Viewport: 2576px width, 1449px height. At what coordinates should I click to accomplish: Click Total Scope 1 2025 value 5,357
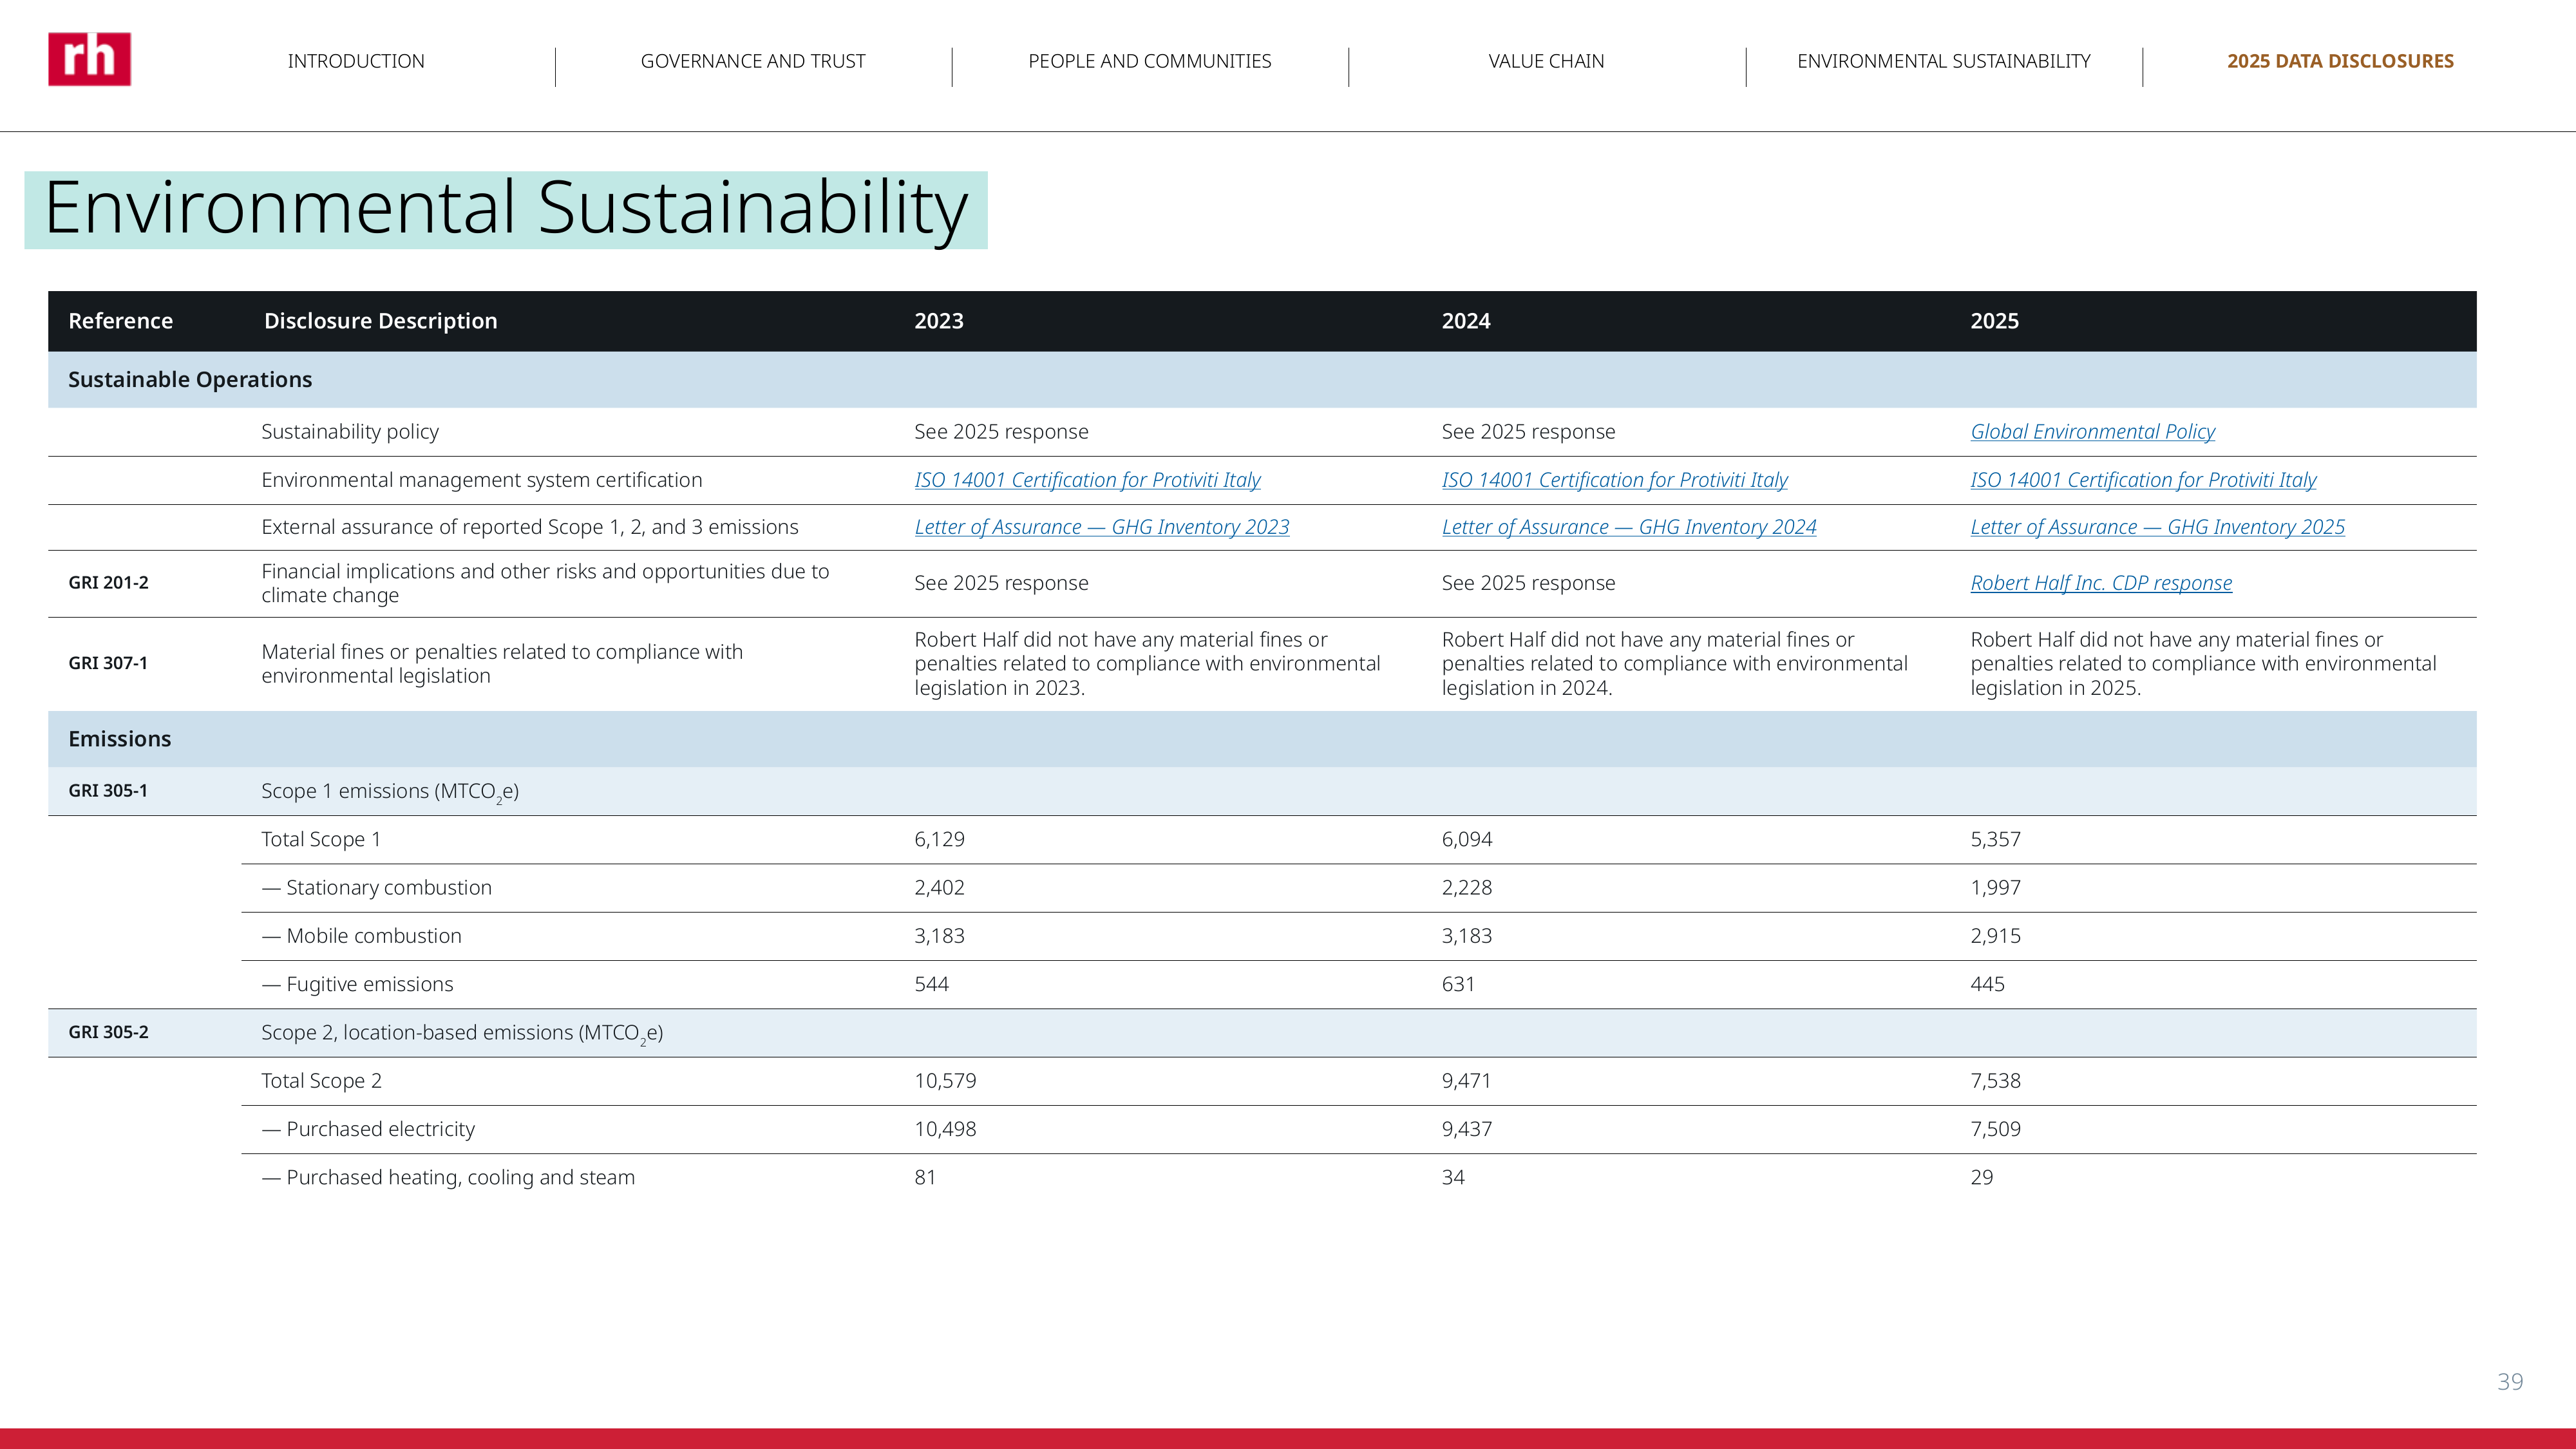point(1995,840)
